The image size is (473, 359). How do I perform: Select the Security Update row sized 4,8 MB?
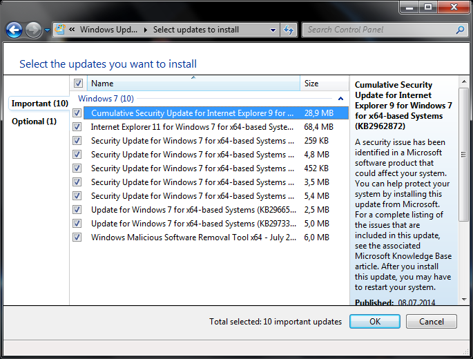(x=215, y=155)
